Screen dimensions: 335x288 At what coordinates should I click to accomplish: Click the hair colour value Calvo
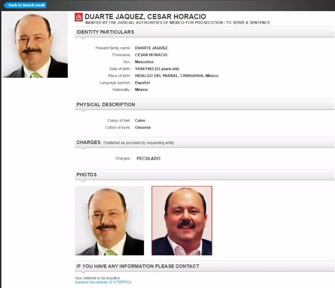tap(140, 120)
